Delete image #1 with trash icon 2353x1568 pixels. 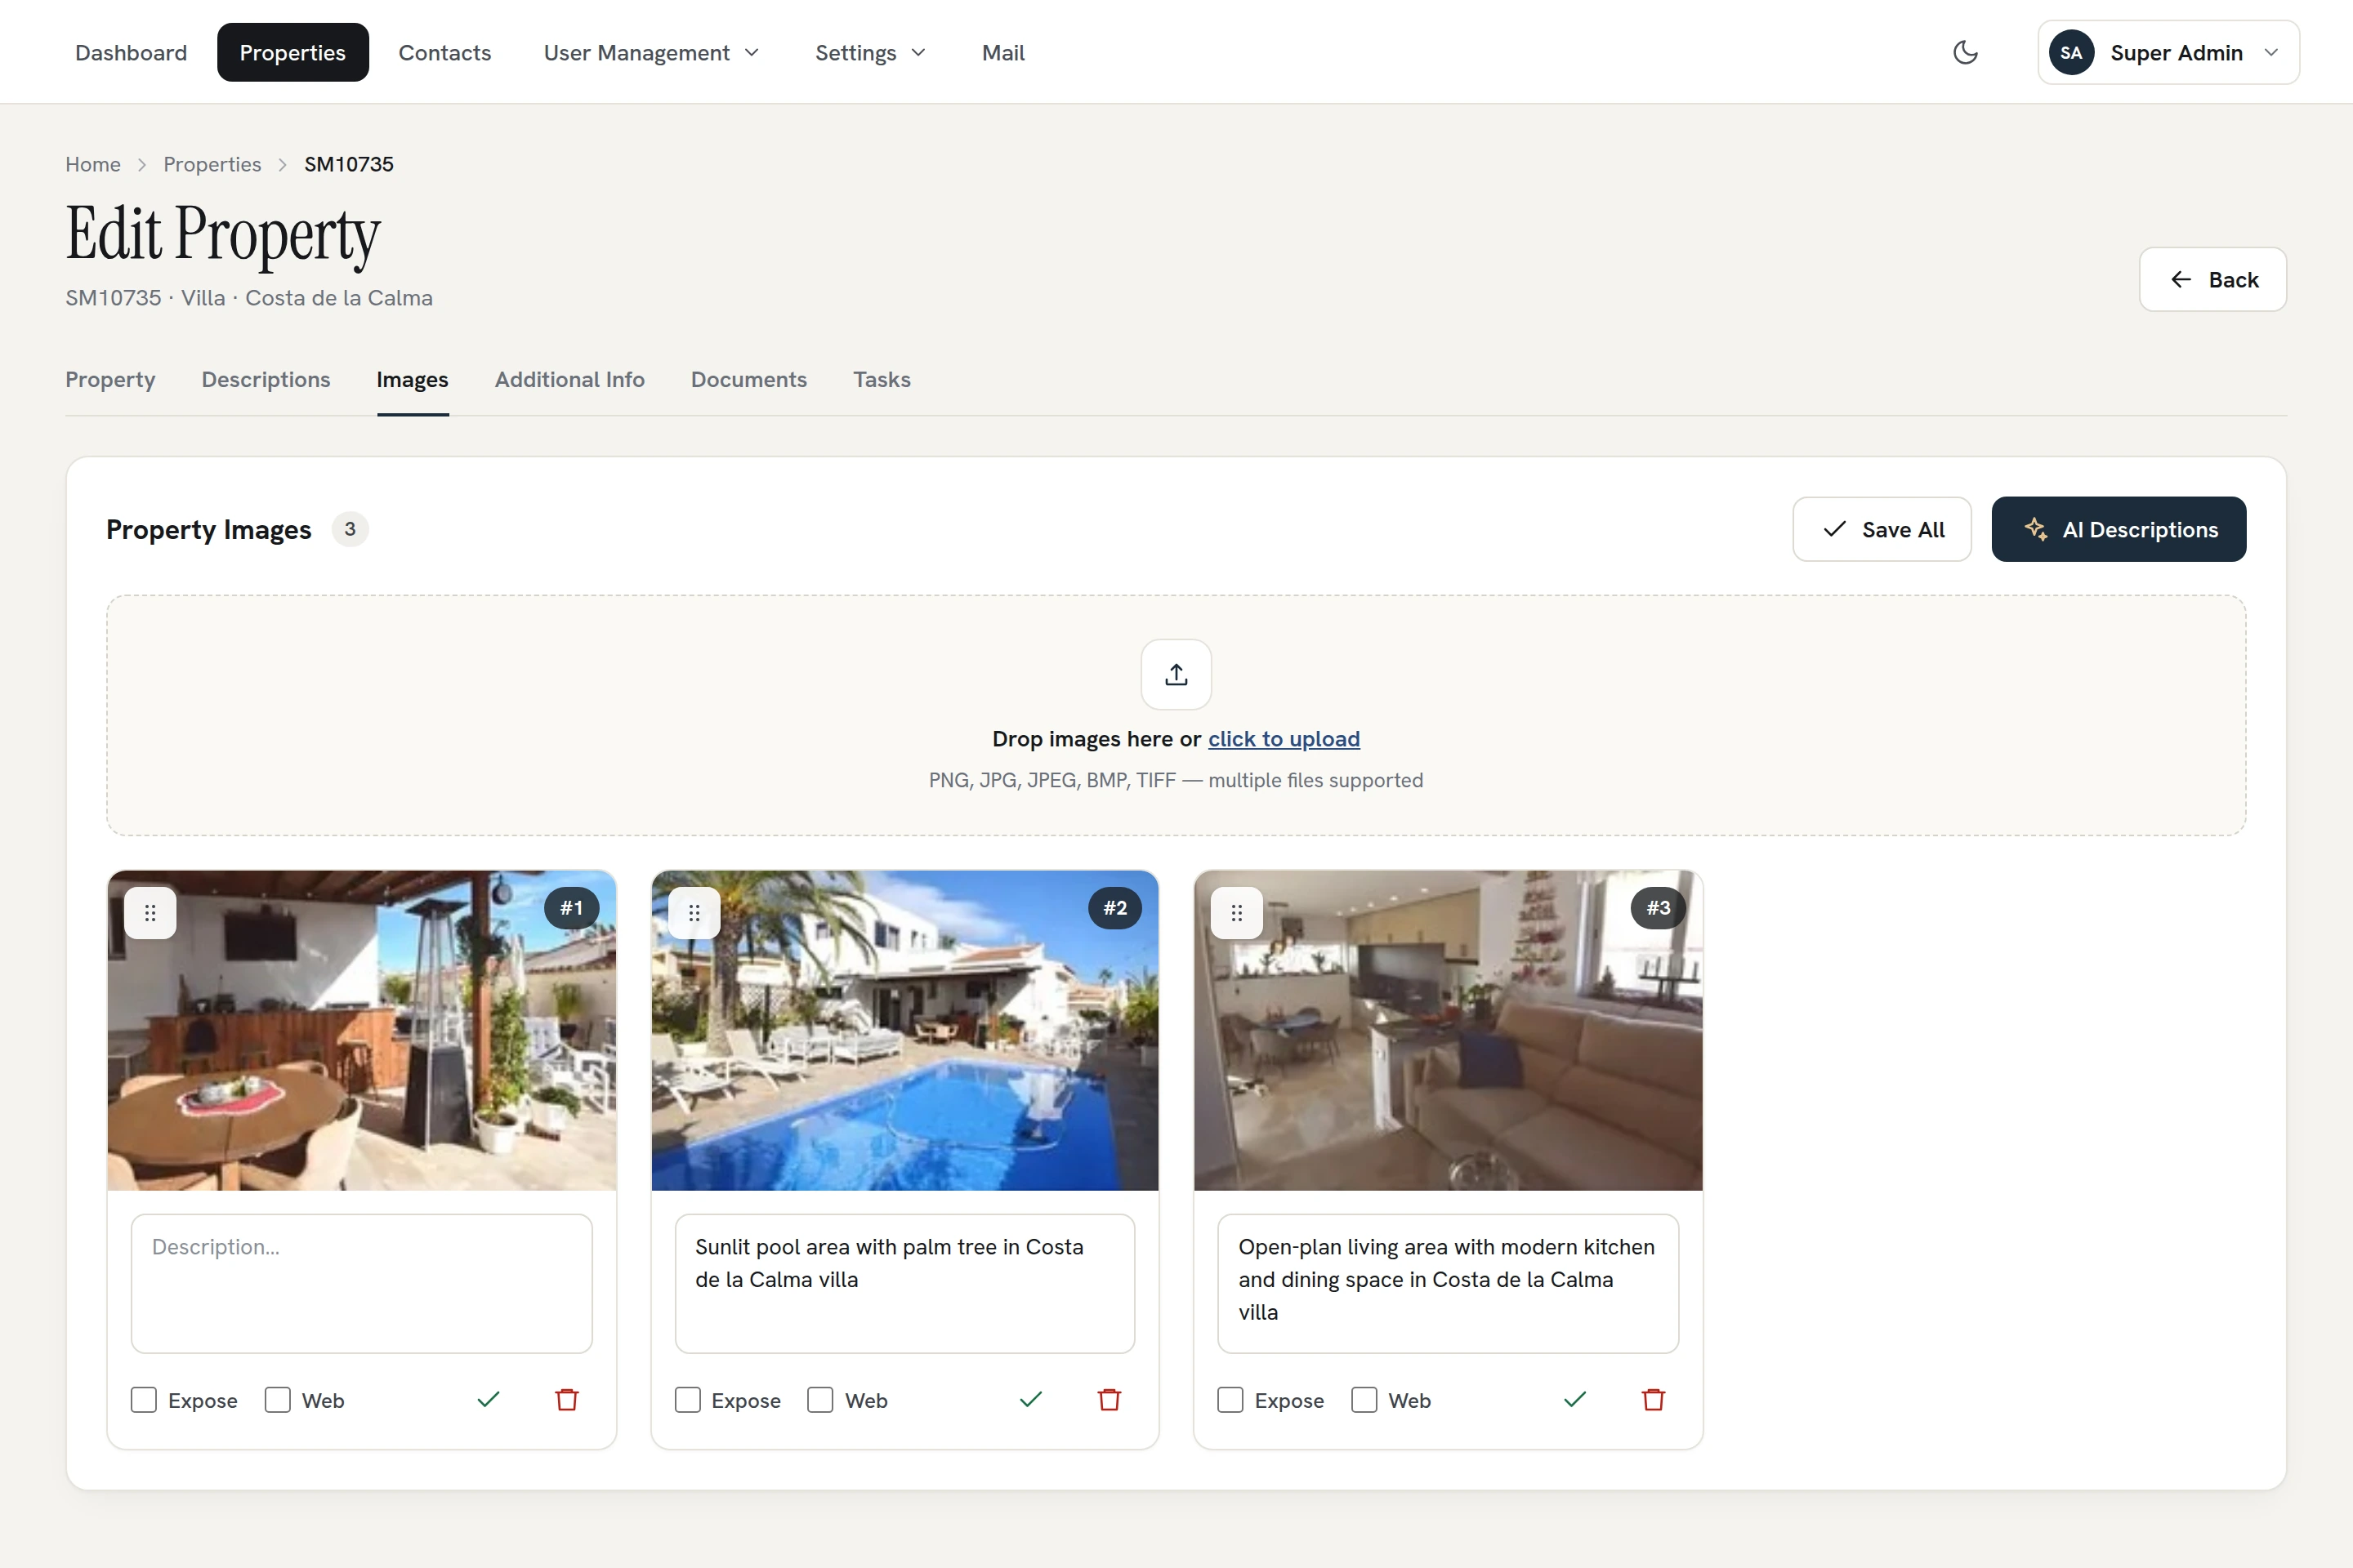pos(567,1399)
